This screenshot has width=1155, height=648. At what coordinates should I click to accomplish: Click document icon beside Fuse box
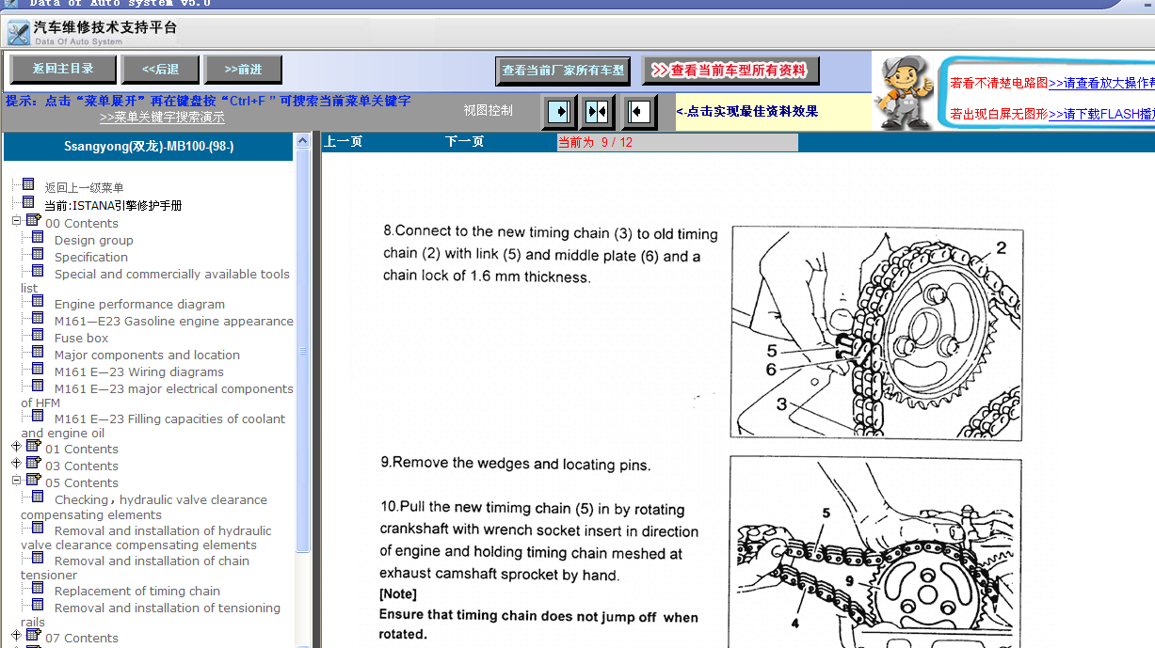coord(38,336)
